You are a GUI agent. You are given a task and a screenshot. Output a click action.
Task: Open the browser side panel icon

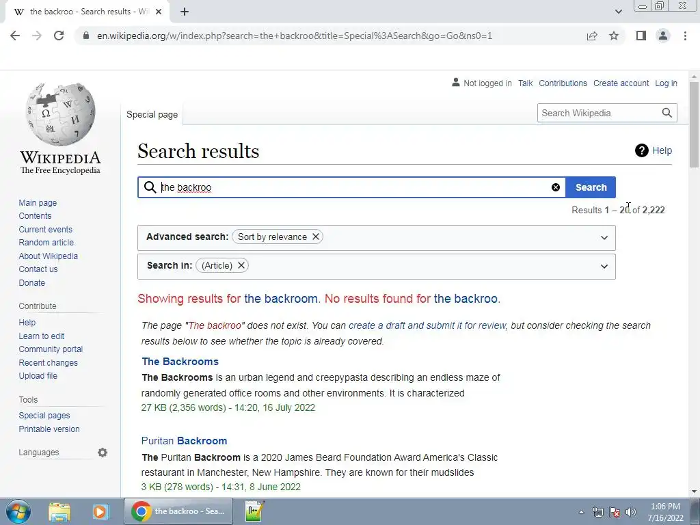(x=641, y=36)
